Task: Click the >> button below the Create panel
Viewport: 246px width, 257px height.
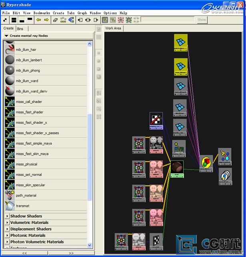Action: pyautogui.click(x=71, y=253)
